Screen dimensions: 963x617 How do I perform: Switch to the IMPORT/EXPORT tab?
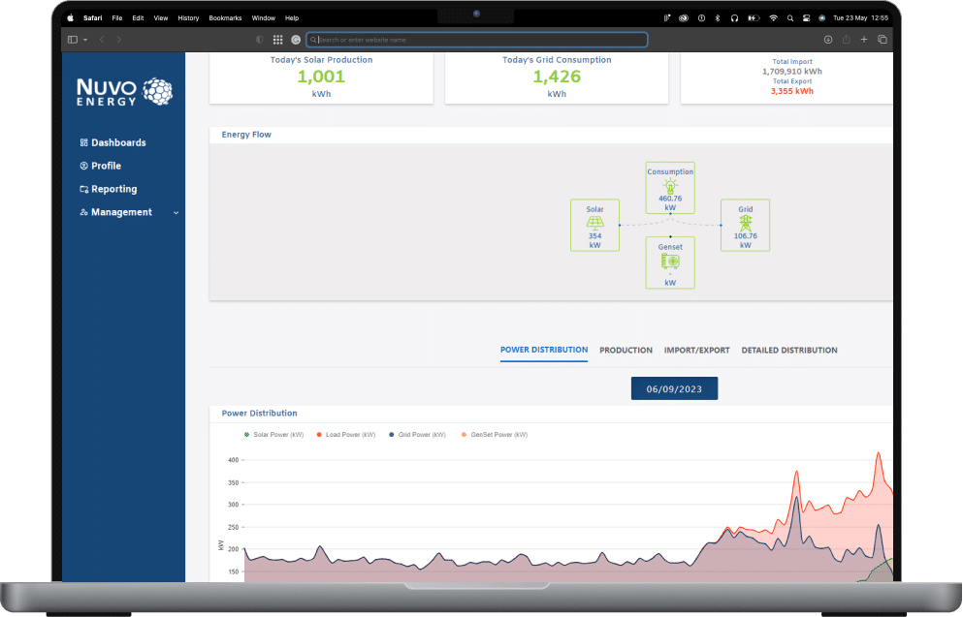click(696, 350)
